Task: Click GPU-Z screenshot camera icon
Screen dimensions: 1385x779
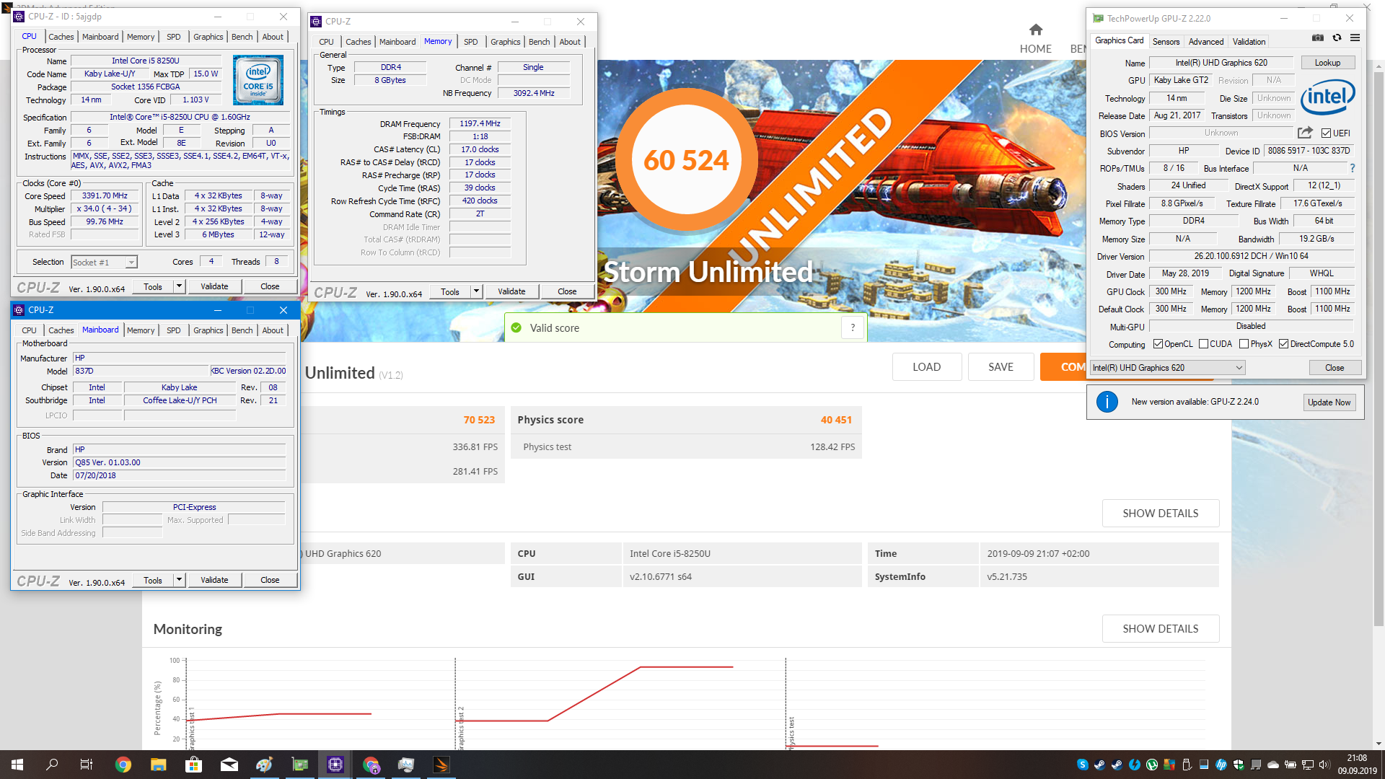Action: coord(1317,38)
